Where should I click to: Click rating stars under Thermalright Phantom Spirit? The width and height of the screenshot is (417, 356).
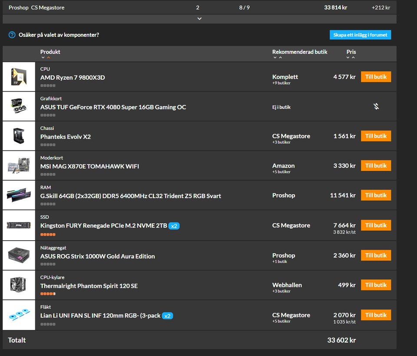pos(48,294)
